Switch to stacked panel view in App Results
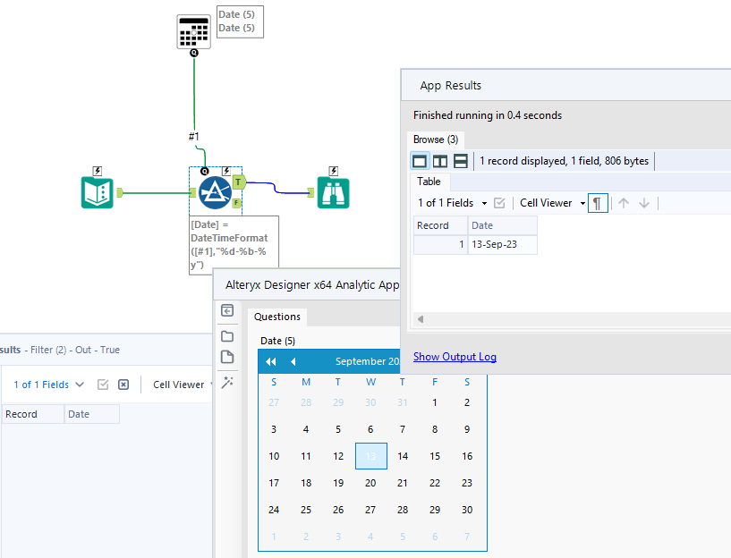This screenshot has width=731, height=558. click(461, 161)
